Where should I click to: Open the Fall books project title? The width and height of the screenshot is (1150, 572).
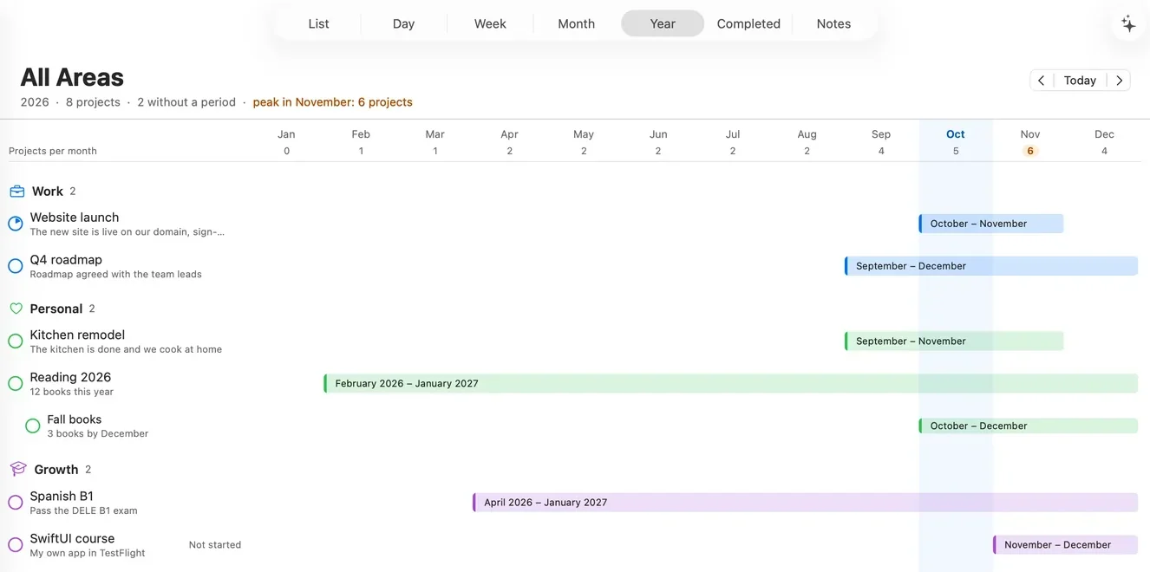coord(75,419)
